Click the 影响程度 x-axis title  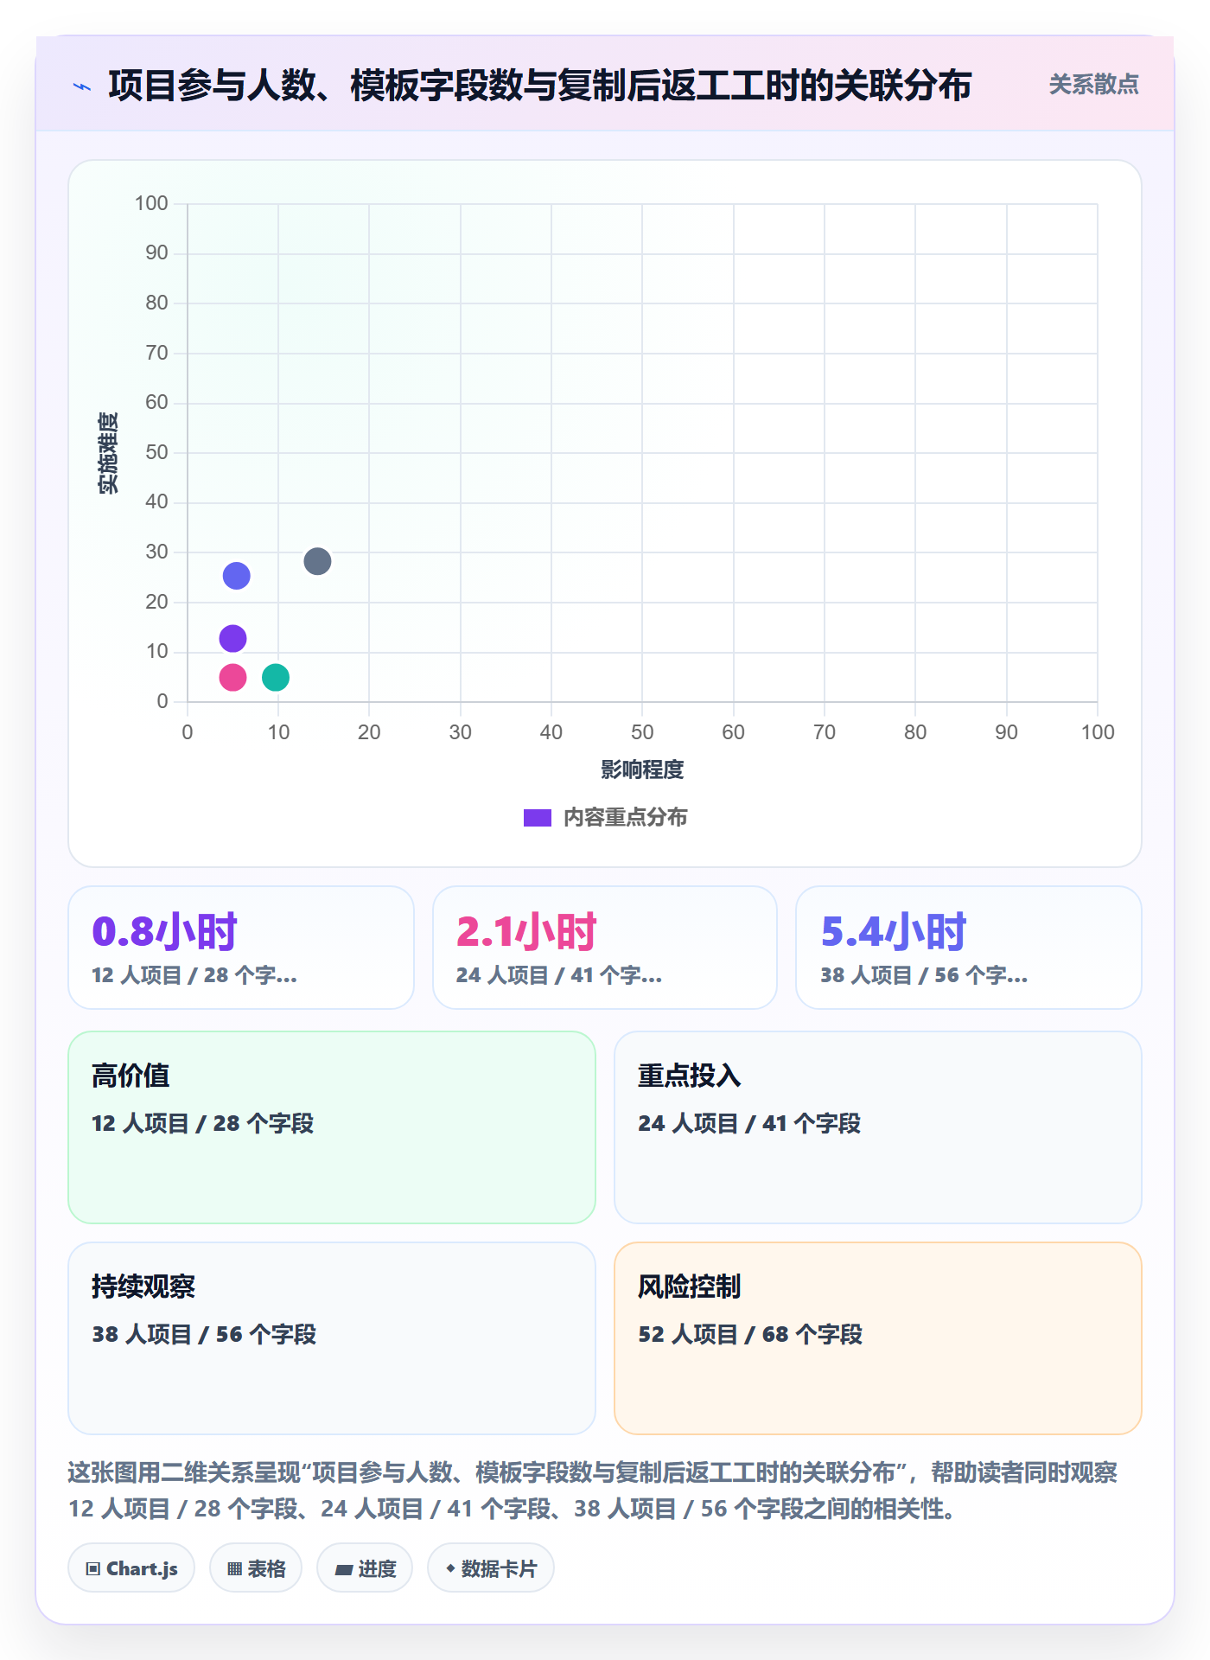click(642, 769)
